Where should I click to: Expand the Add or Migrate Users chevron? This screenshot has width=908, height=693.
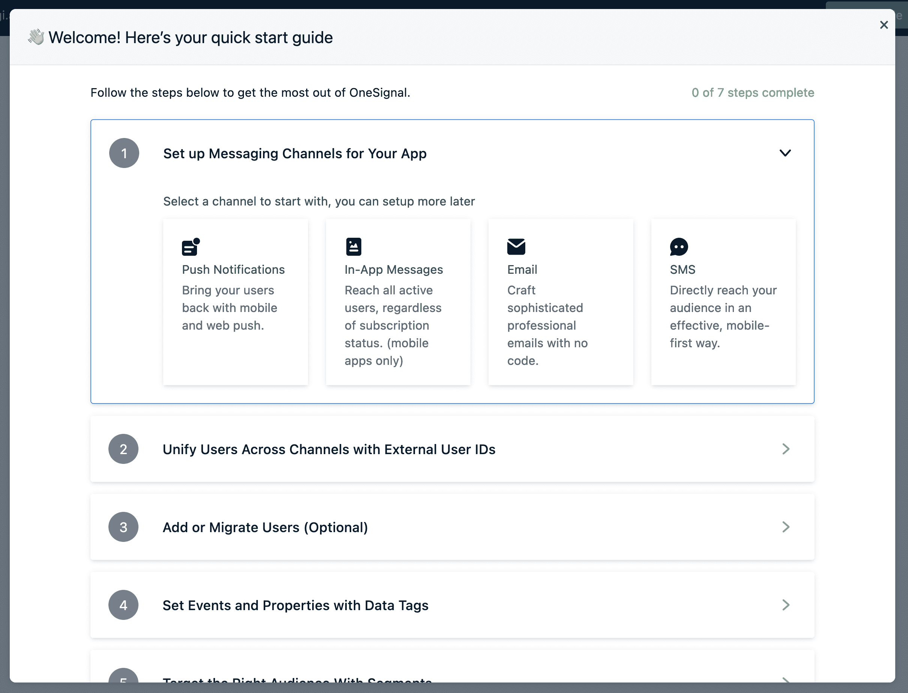click(785, 527)
